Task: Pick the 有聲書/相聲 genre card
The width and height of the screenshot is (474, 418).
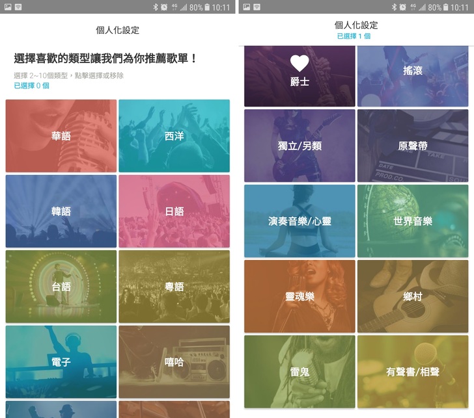Action: click(x=413, y=372)
